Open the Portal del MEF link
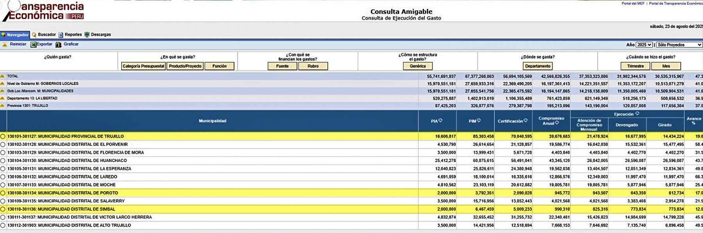The height and width of the screenshot is (233, 703). [633, 4]
